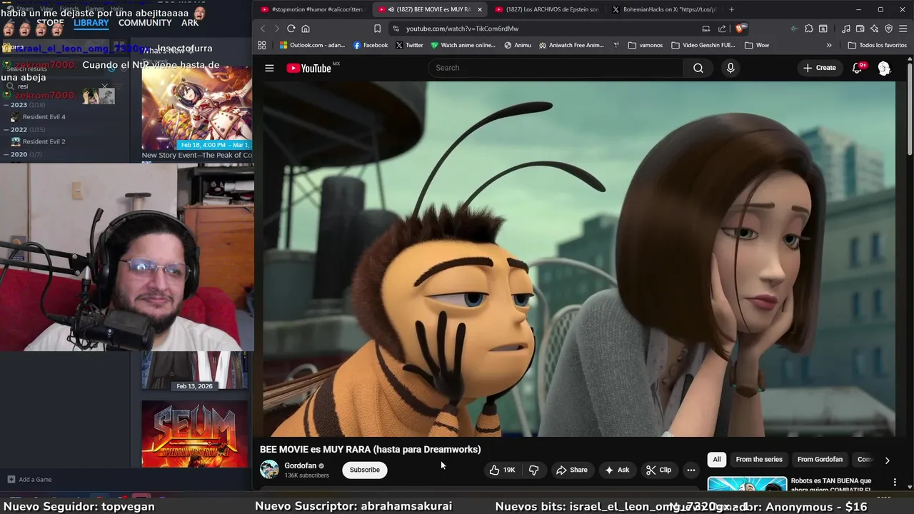Open site settings icon in address bar
The height and width of the screenshot is (514, 914).
pos(396,29)
